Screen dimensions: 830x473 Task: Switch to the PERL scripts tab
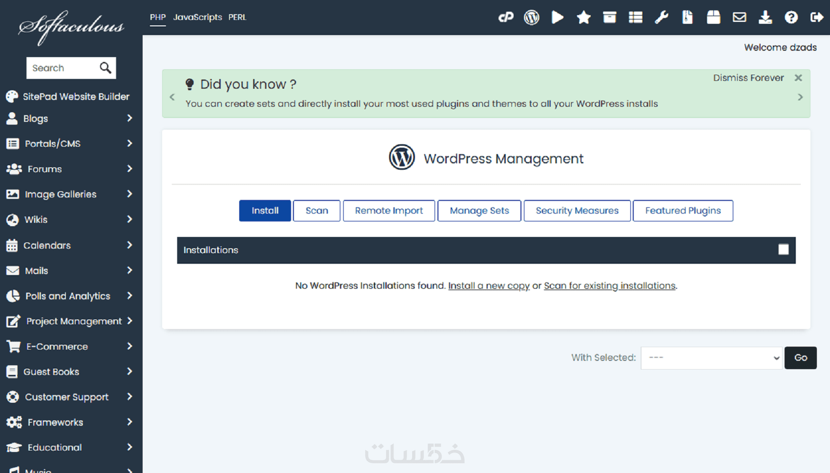point(237,17)
